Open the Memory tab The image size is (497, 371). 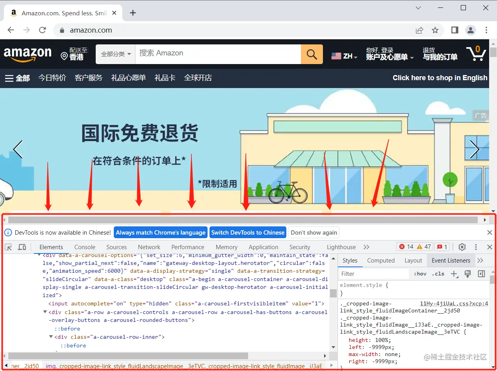pyautogui.click(x=226, y=247)
